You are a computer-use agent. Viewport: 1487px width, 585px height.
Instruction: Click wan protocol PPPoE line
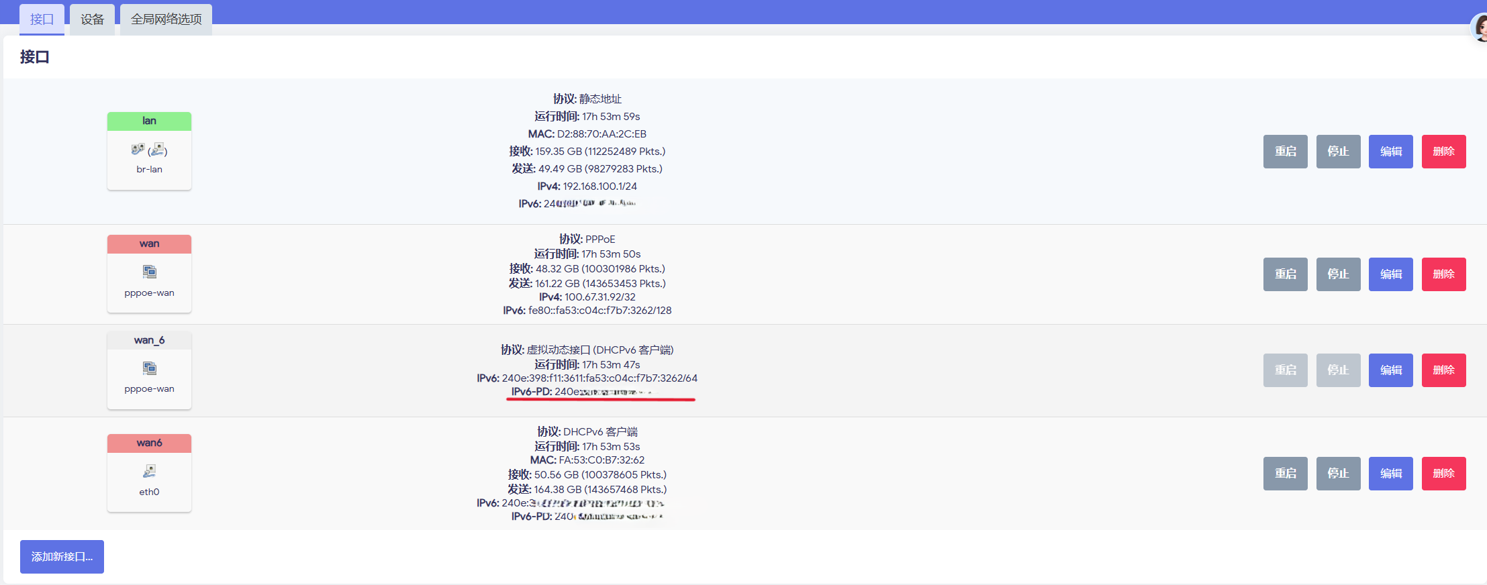pos(587,240)
